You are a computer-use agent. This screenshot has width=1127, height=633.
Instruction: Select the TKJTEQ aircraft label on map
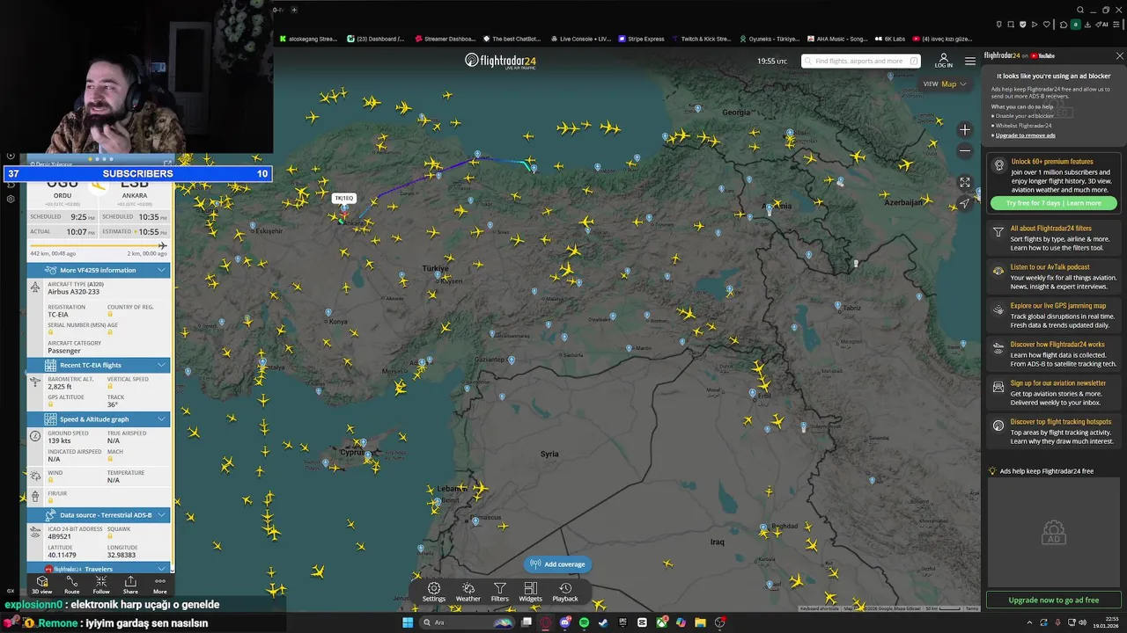tap(343, 199)
